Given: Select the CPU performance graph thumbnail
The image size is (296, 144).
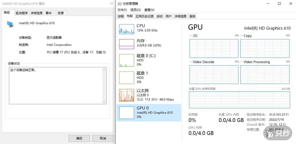Looking at the screenshot, I should click(127, 29).
